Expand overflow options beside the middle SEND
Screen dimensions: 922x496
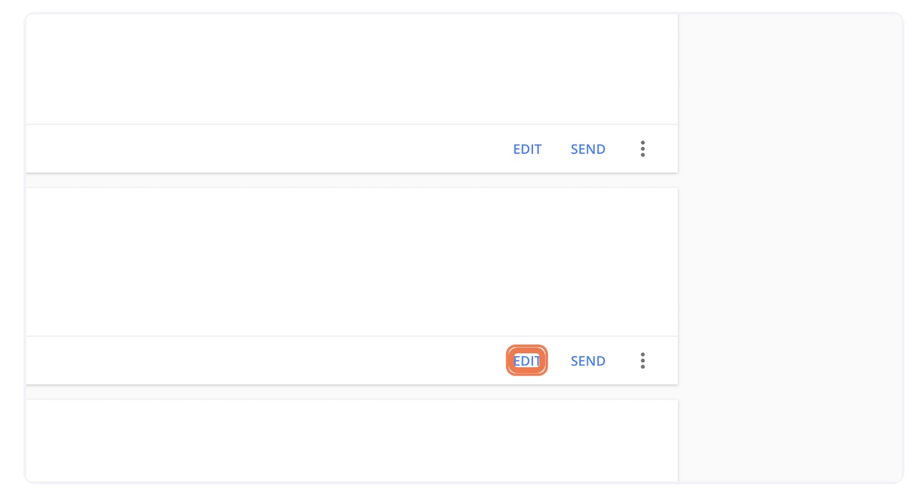tap(642, 361)
